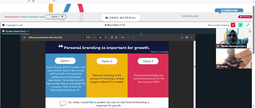
Task: Click the PDF undo icon
Action: 129,37
